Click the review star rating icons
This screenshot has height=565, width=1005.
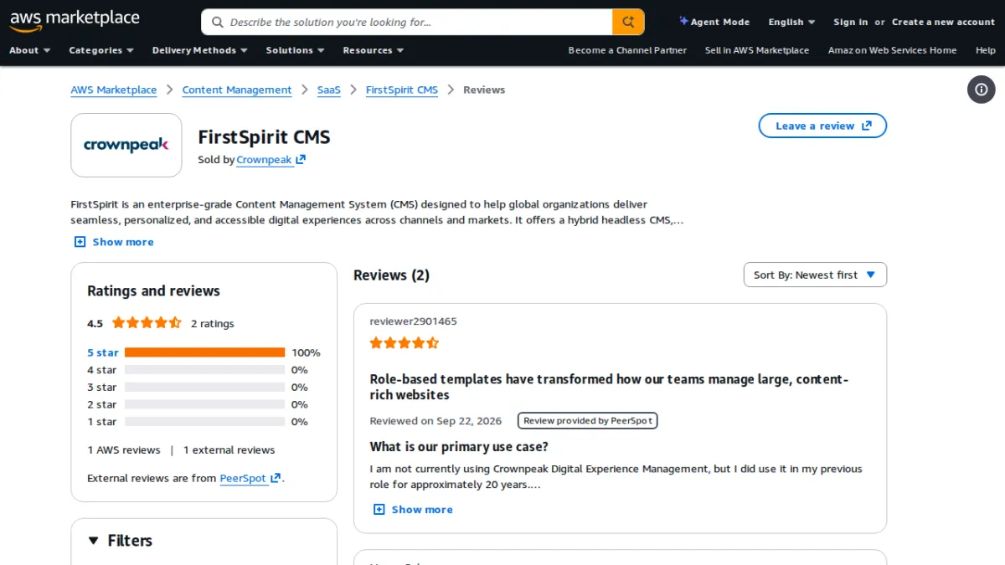point(405,342)
